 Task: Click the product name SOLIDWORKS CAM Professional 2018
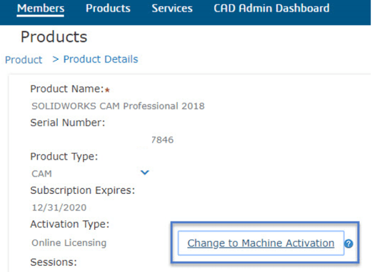click(118, 106)
